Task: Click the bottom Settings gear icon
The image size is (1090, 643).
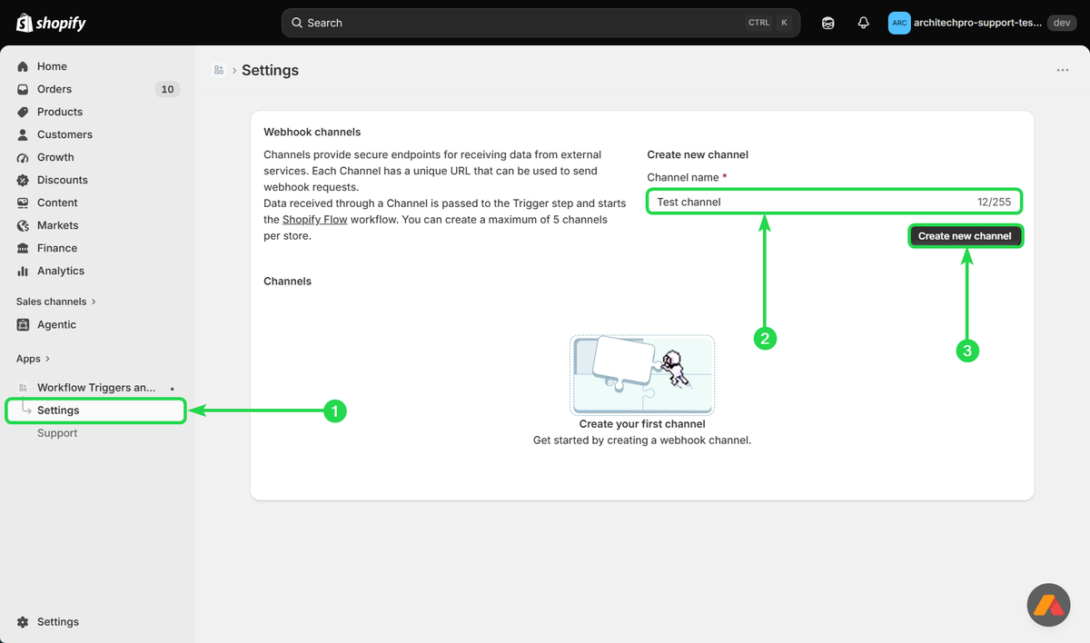Action: [23, 622]
